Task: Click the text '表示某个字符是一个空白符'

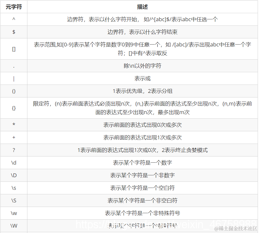Action: pyautogui.click(x=143, y=188)
